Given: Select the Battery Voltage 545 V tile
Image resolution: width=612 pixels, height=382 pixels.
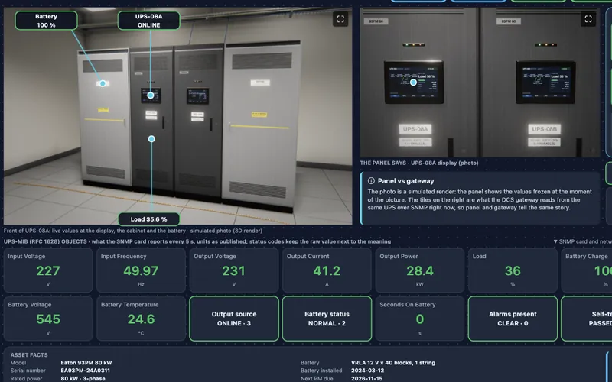Looking at the screenshot, I should (x=48, y=319).
